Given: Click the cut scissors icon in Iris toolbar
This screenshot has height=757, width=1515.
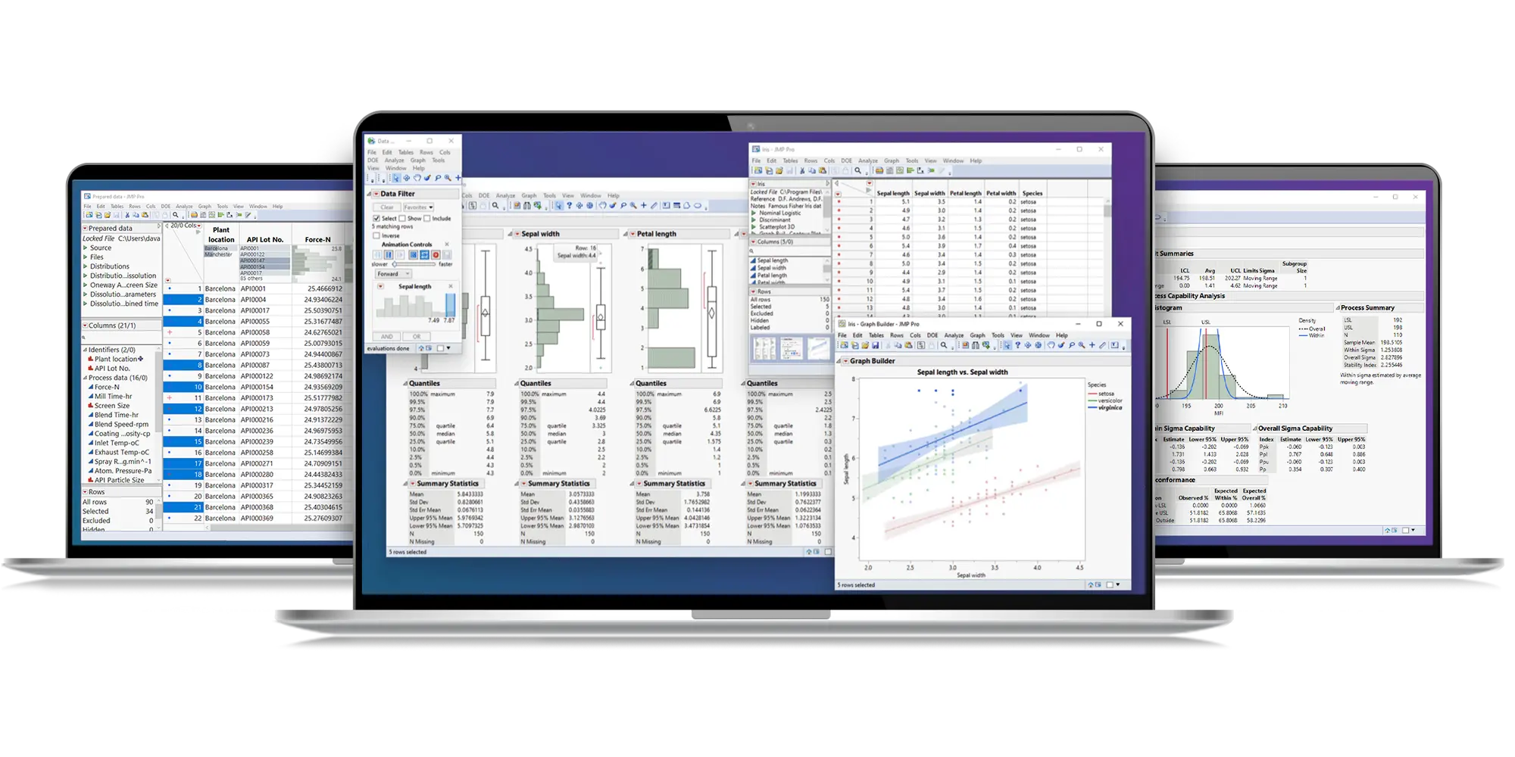Looking at the screenshot, I should 802,171.
